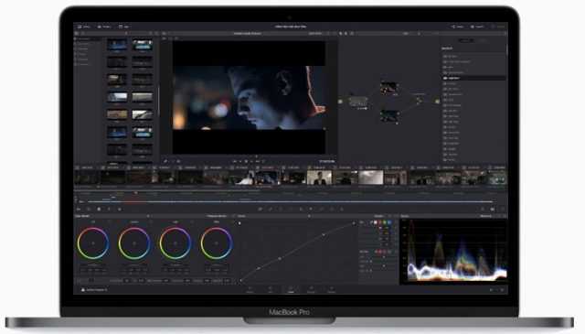Click the stop button under the viewer
Viewport: 585px width, 334px height.
click(246, 161)
